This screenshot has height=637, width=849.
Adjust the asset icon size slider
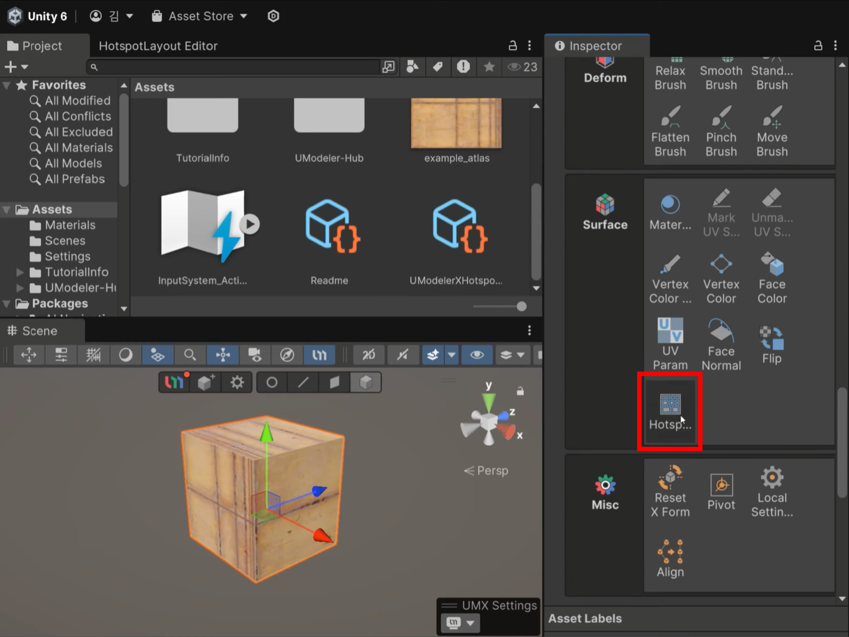click(x=499, y=306)
